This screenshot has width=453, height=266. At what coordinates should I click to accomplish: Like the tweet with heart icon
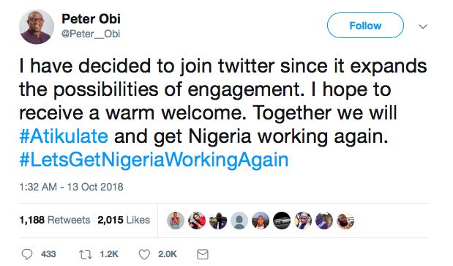tap(144, 254)
